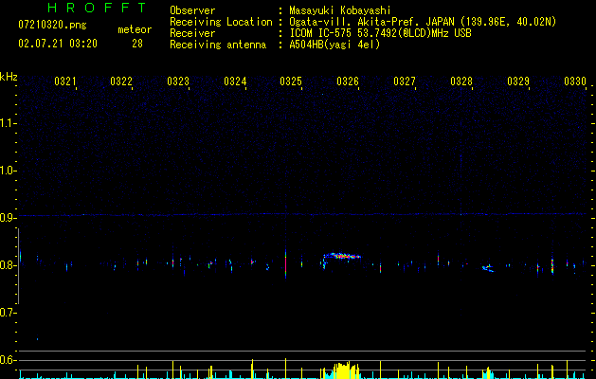Click the 0321 time marker
The width and height of the screenshot is (596, 379).
pyautogui.click(x=65, y=81)
